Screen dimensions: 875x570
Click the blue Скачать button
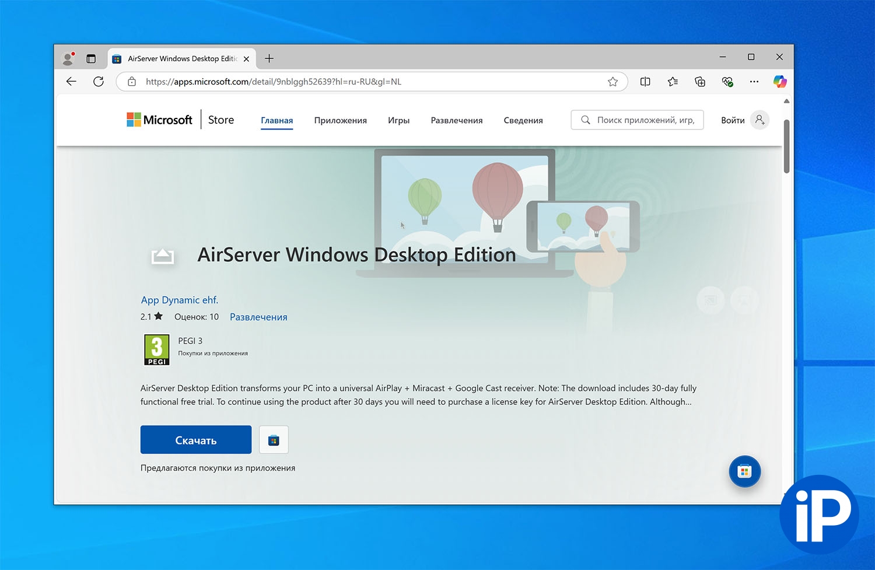pyautogui.click(x=196, y=440)
